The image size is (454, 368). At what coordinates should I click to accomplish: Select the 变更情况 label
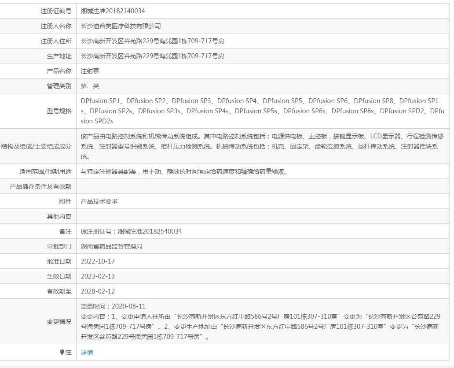coord(59,322)
